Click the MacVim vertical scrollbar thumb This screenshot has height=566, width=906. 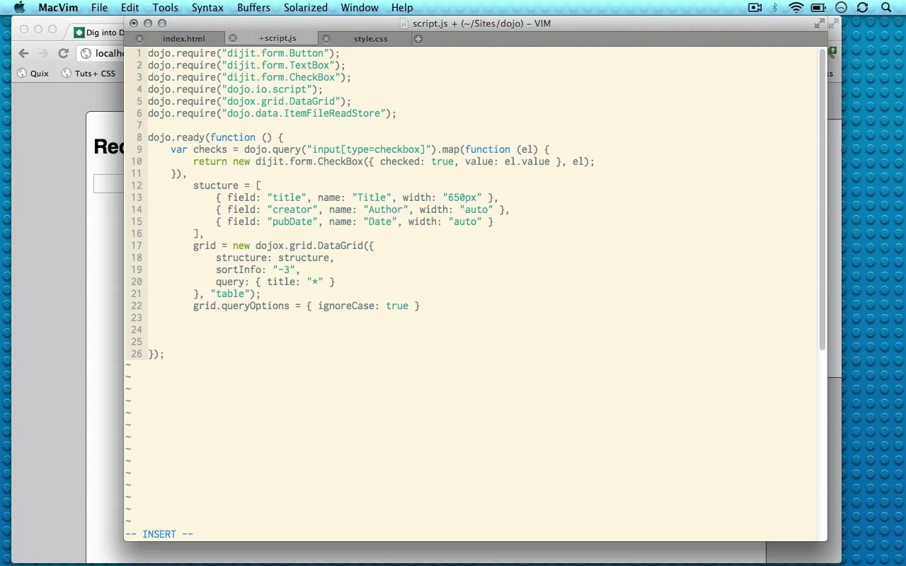click(x=822, y=199)
